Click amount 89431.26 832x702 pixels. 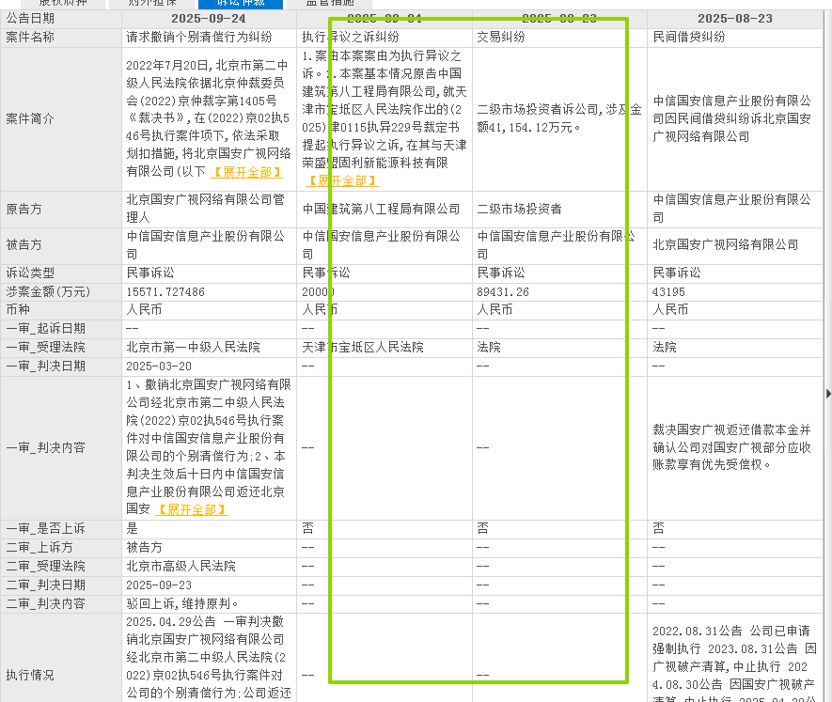(502, 292)
